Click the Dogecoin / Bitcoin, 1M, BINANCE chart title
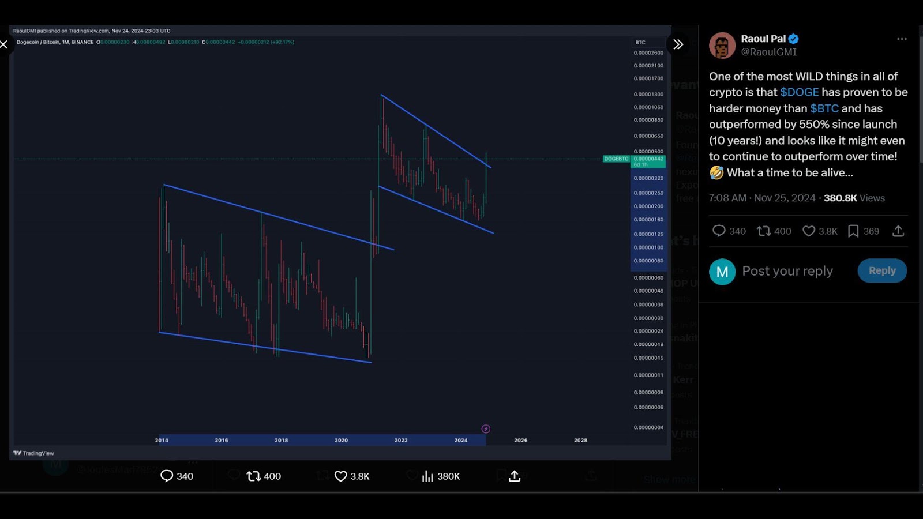 click(x=55, y=42)
